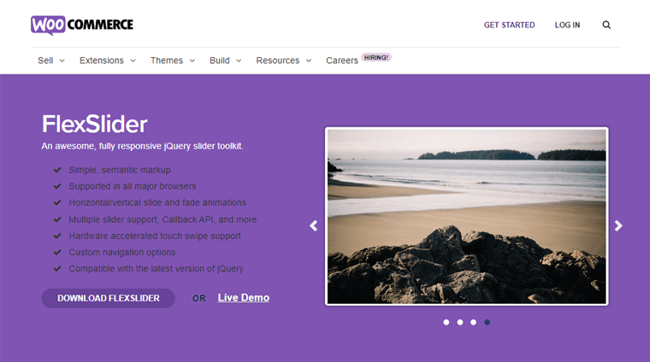650x362 pixels.
Task: Click the FlexSlider heading
Action: click(95, 124)
